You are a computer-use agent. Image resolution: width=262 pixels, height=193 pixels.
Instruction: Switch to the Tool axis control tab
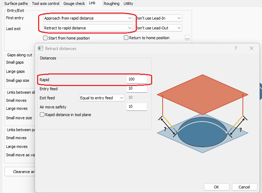coord(46,3)
